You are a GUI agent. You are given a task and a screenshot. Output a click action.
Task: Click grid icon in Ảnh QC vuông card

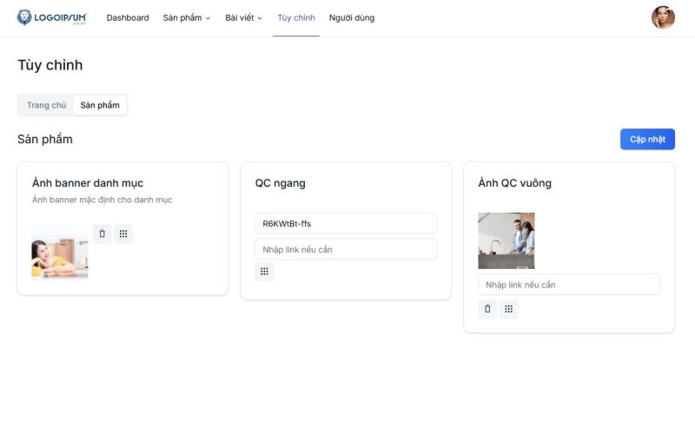click(509, 309)
